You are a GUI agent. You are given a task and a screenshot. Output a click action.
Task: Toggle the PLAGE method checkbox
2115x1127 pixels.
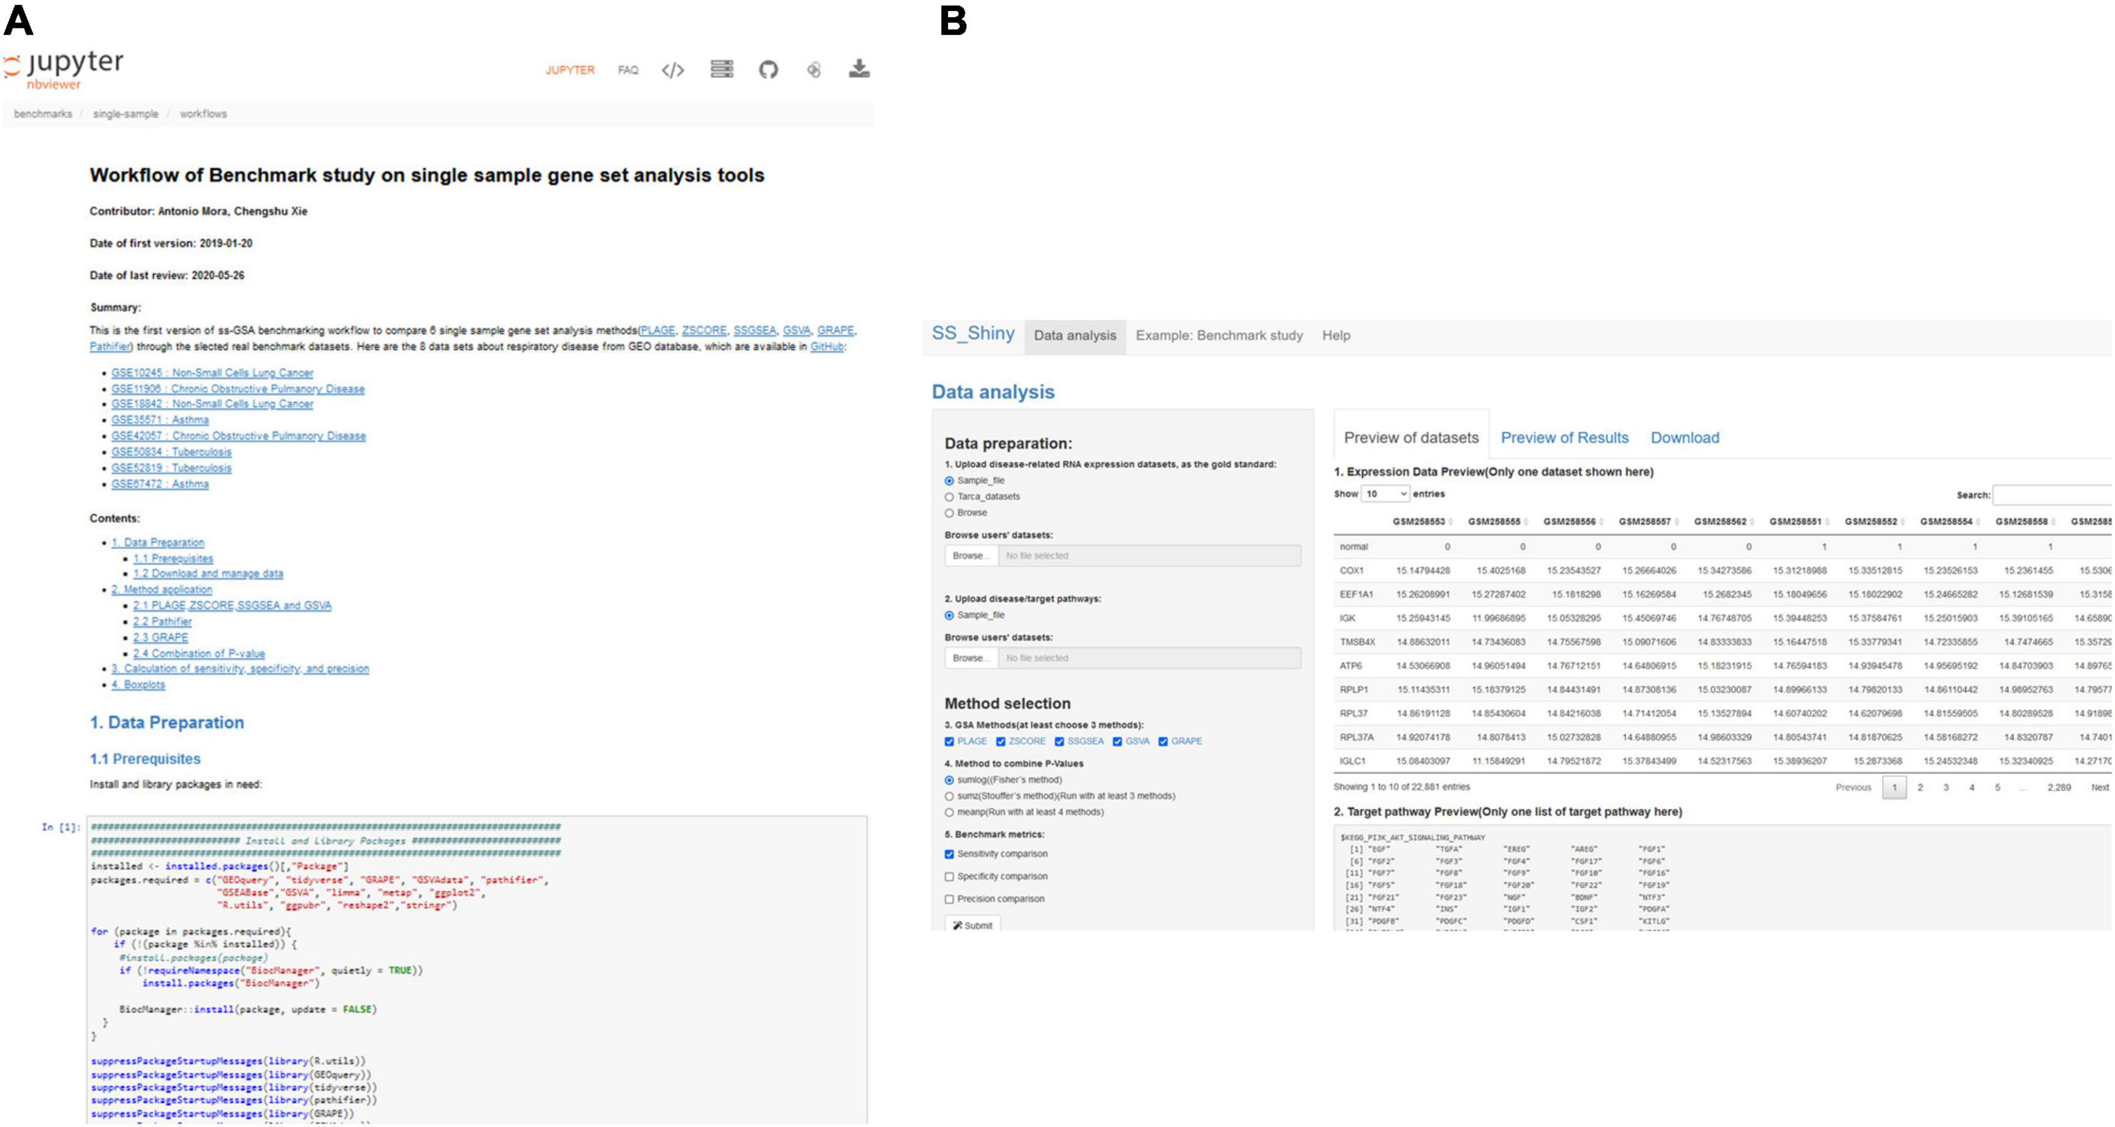click(x=949, y=741)
